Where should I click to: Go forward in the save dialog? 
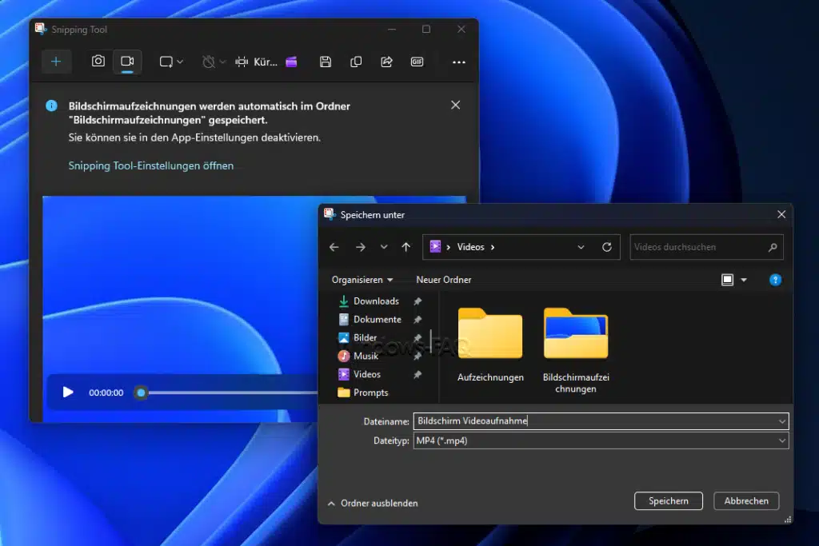tap(361, 247)
